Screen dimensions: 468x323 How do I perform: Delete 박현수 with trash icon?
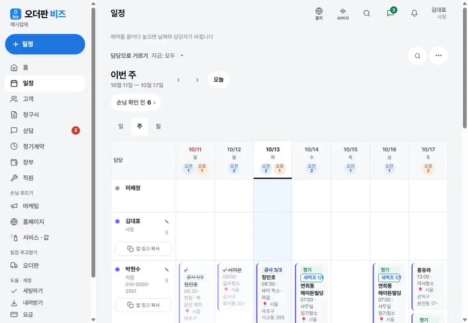[x=167, y=280]
